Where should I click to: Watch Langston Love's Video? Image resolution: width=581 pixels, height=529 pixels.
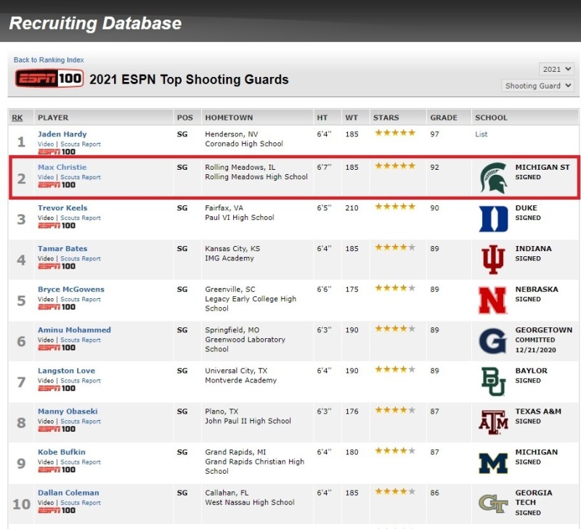coord(46,381)
